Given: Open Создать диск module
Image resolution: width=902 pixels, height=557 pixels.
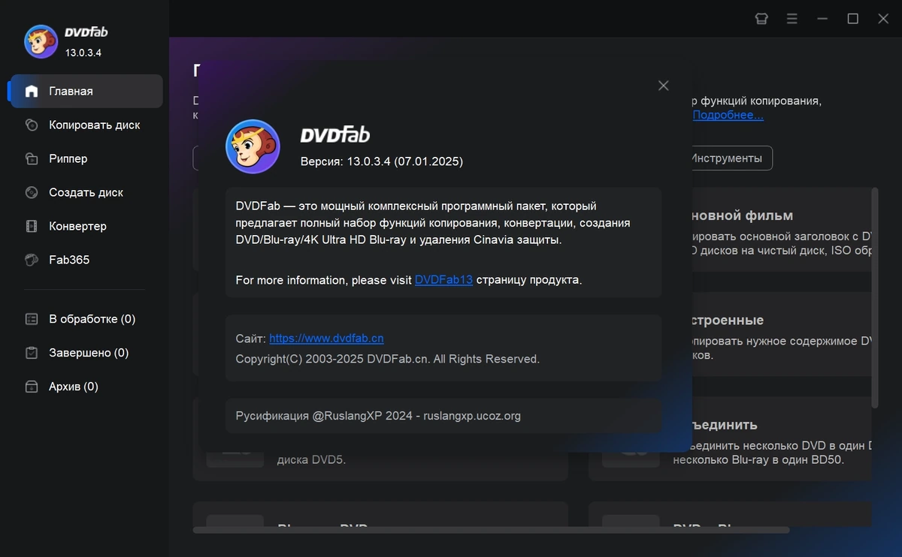Looking at the screenshot, I should coord(85,192).
